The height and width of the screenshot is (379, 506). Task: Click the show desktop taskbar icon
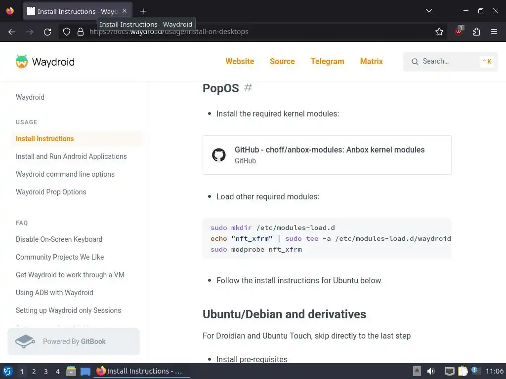point(85,372)
